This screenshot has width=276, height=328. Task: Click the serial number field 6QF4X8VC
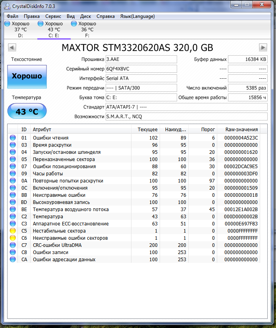click(x=141, y=69)
